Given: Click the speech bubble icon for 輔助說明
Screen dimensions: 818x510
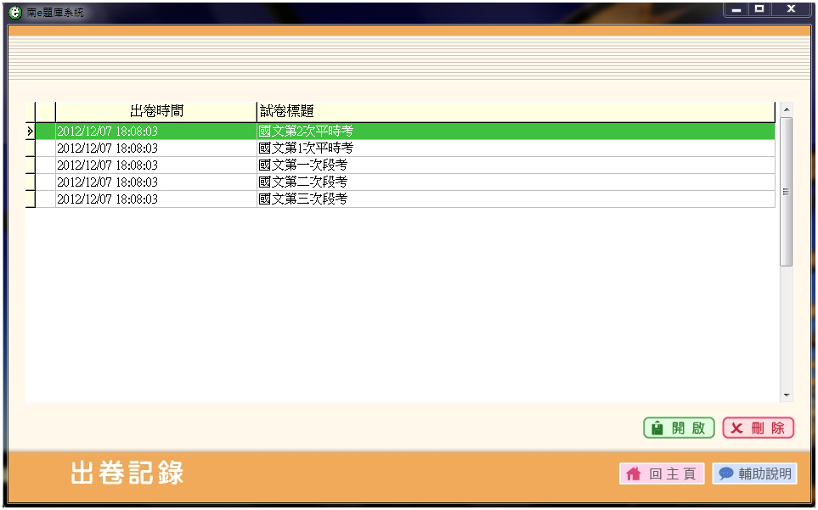Looking at the screenshot, I should click(x=726, y=474).
